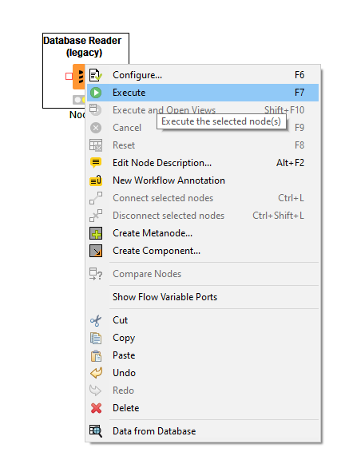Click the green Execute play icon
Viewport: 337px width, 456px height.
click(x=96, y=93)
